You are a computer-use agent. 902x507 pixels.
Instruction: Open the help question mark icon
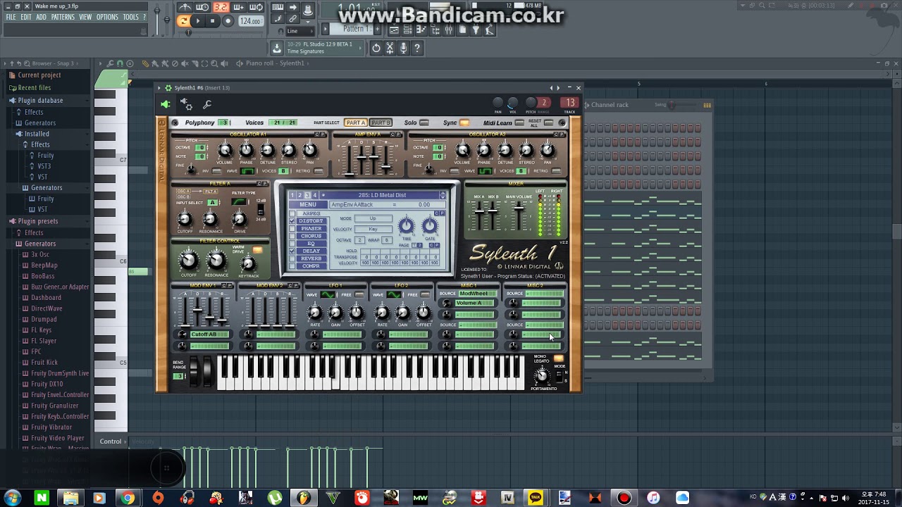click(416, 48)
